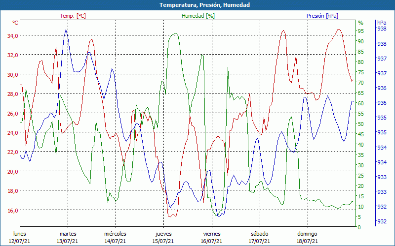Image resolution: width=395 pixels, height=246 pixels.
Task: Select the '60' humidity axis value
Action: [x=361, y=103]
